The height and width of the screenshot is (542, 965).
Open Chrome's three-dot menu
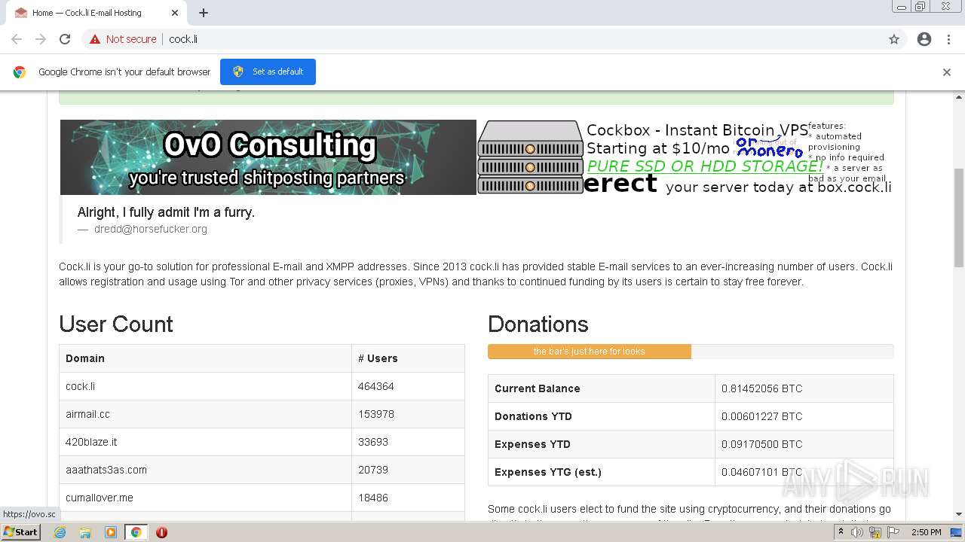click(x=948, y=39)
